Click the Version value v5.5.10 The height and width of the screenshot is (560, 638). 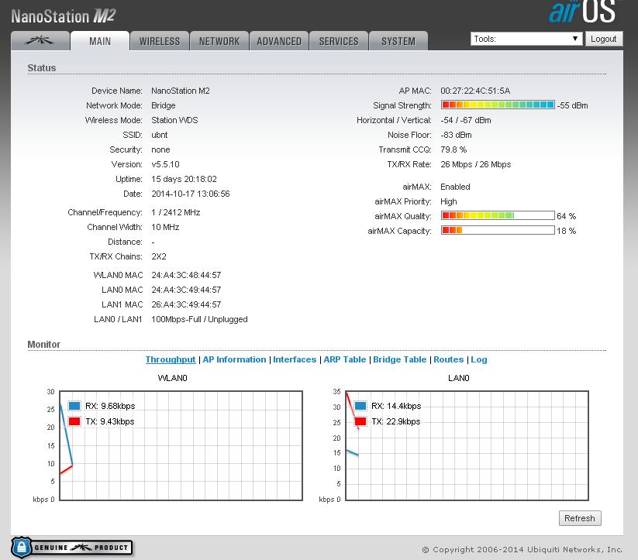pyautogui.click(x=166, y=164)
